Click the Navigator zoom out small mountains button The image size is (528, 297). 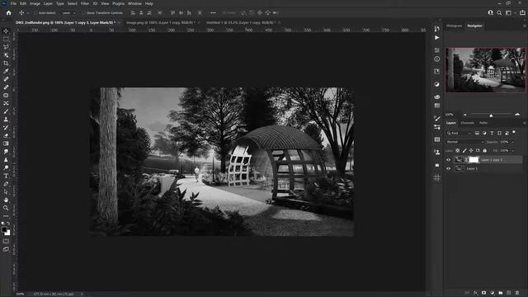coord(465,115)
